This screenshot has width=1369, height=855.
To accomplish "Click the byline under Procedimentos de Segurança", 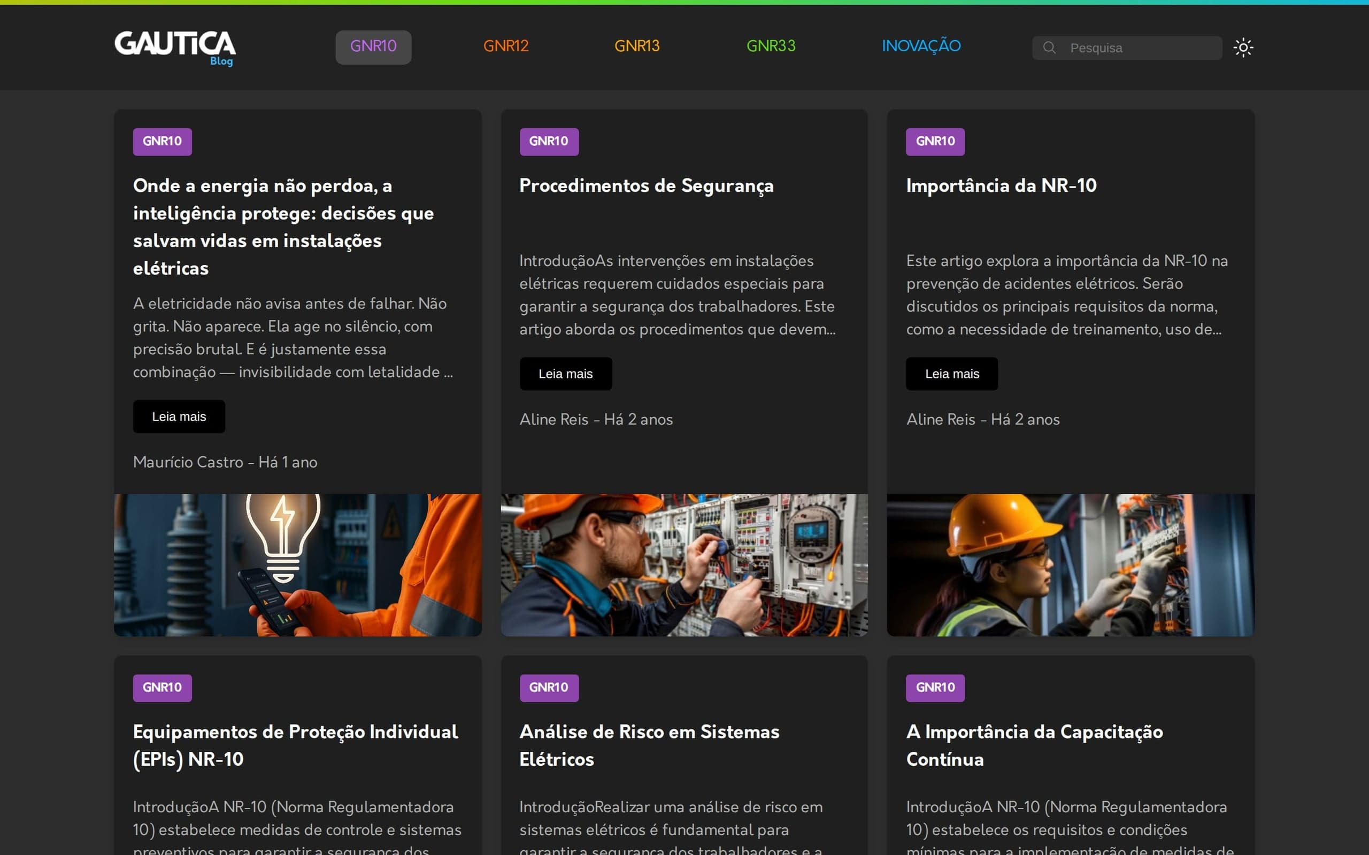I will tap(596, 419).
